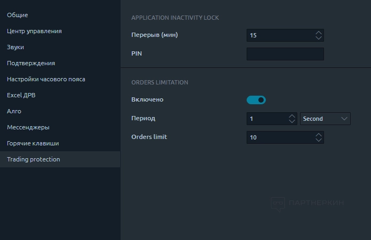Click the Период number field
The height and width of the screenshot is (240, 371).
[267, 119]
